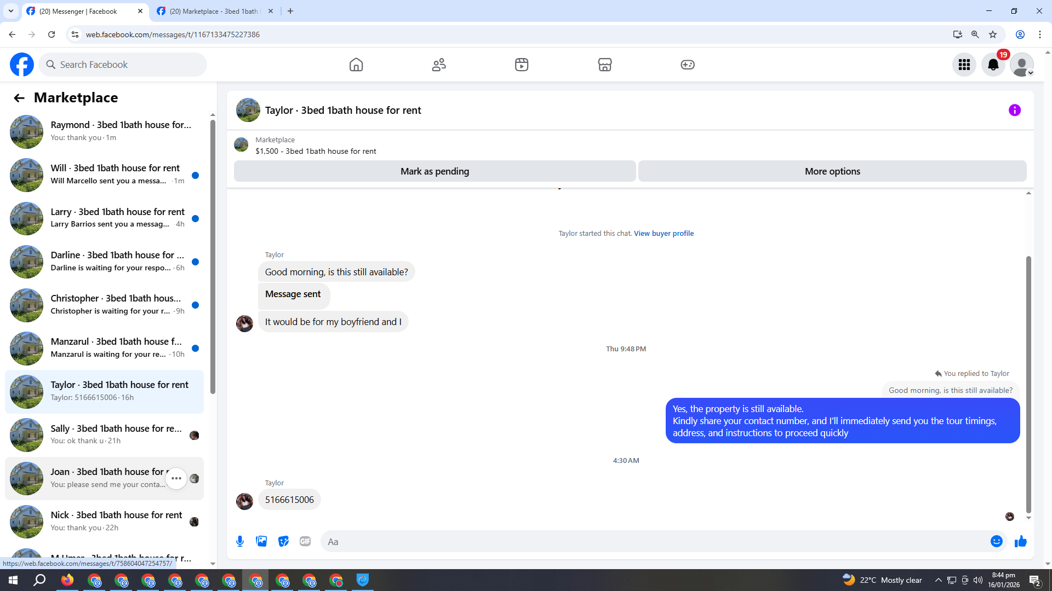Open emoji picker in message box
The height and width of the screenshot is (591, 1052).
996,541
